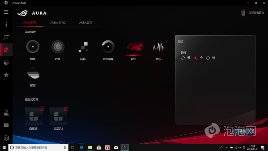This screenshot has height=151, width=268.
Task: Open the Windows Start menu
Action: [x=4, y=147]
